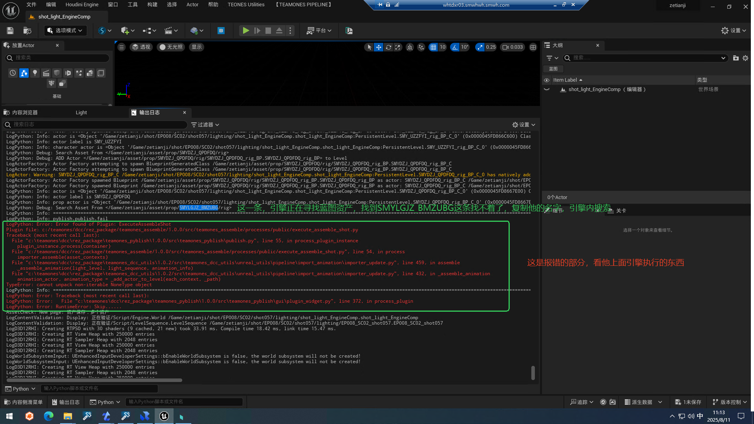Click the 无光照 view mode button
This screenshot has height=424, width=754.
click(171, 47)
